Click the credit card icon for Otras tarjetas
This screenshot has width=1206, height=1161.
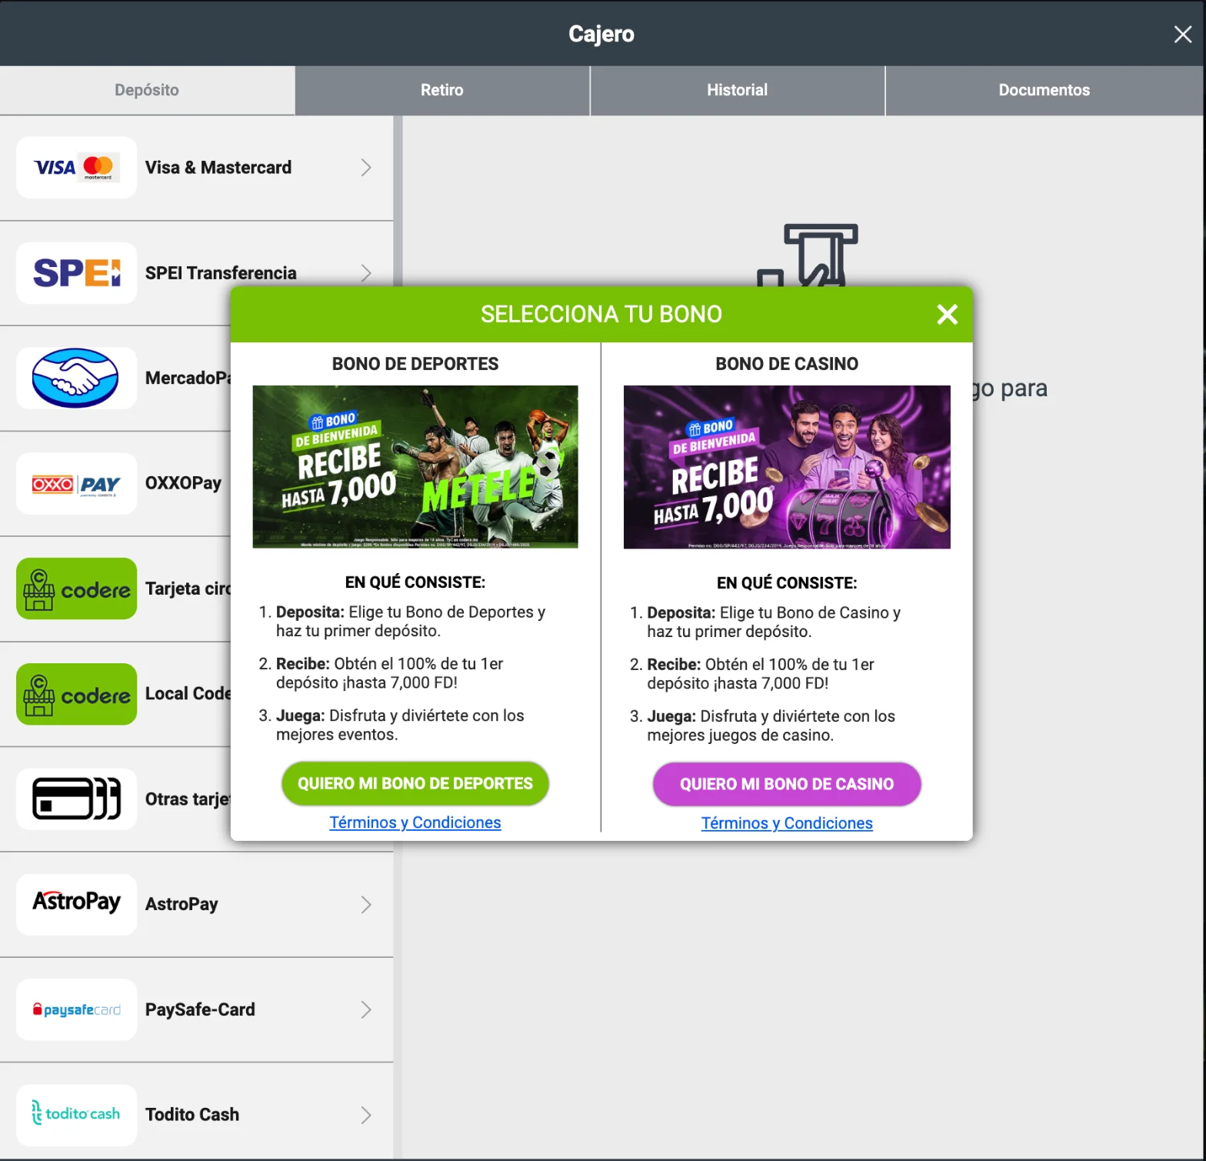76,799
